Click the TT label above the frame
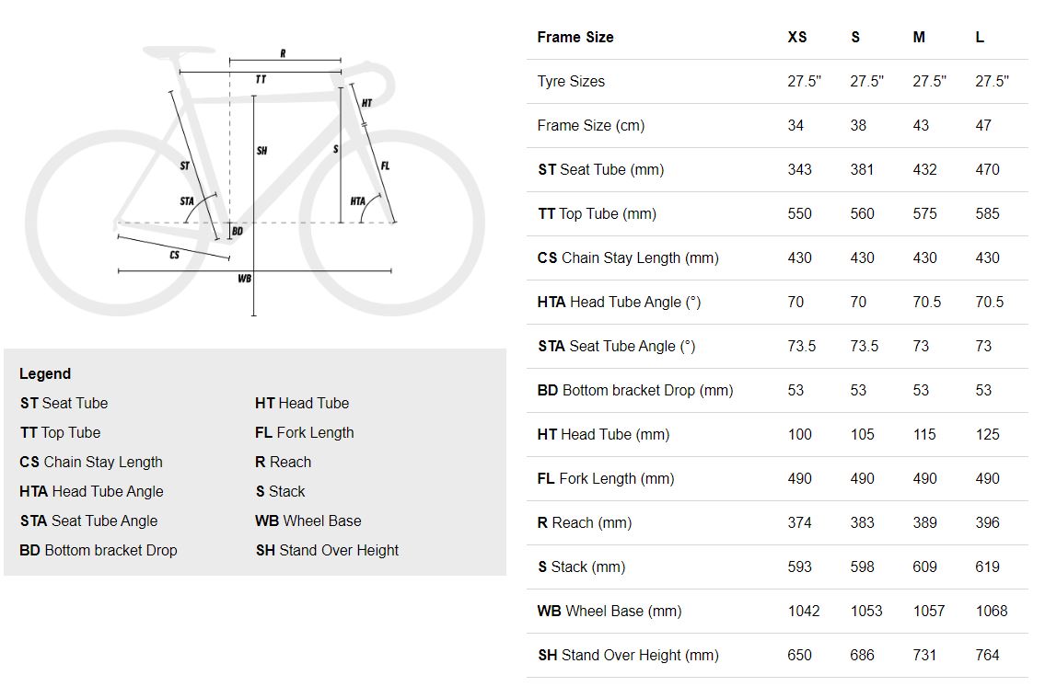Image resolution: width=1045 pixels, height=698 pixels. click(x=261, y=79)
